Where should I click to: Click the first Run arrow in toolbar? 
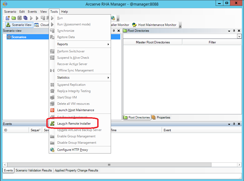click(x=32, y=18)
